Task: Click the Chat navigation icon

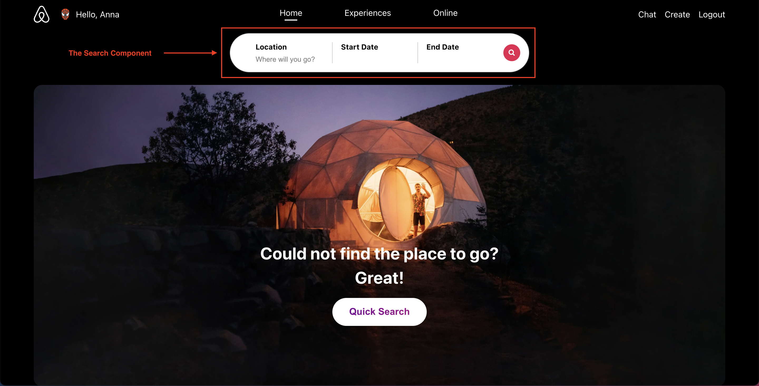Action: pos(646,14)
